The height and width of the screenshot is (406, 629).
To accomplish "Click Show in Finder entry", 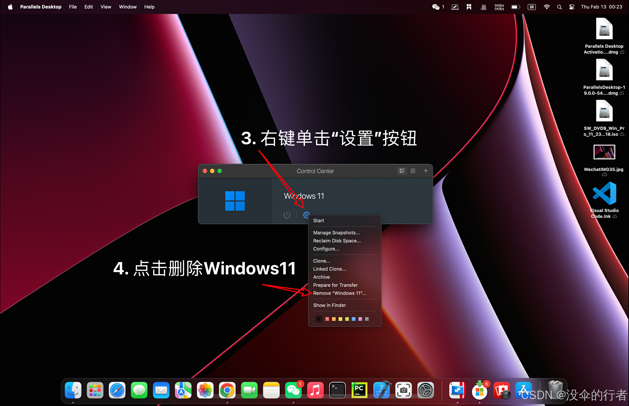I will click(x=329, y=305).
